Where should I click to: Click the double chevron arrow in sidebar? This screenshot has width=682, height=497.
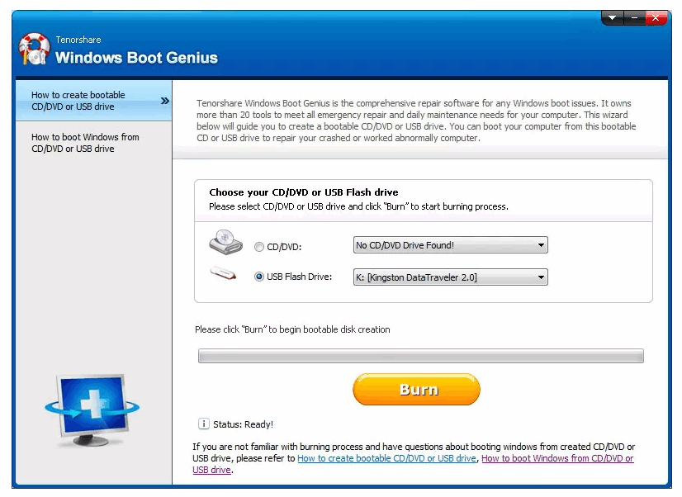tap(165, 101)
